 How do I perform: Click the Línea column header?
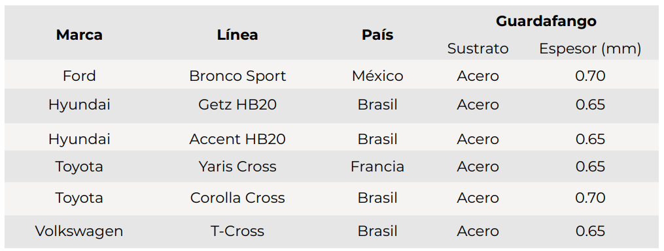(237, 35)
